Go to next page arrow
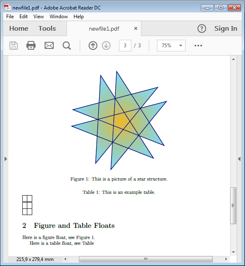The height and width of the screenshot is (266, 245). pos(106,46)
